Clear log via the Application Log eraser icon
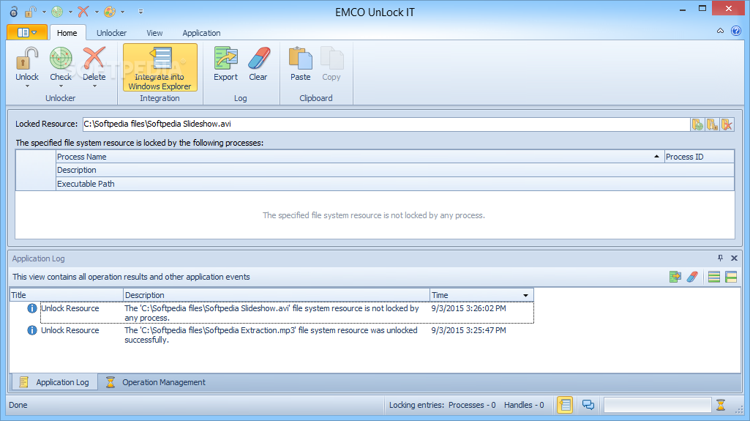The image size is (750, 421). 692,277
